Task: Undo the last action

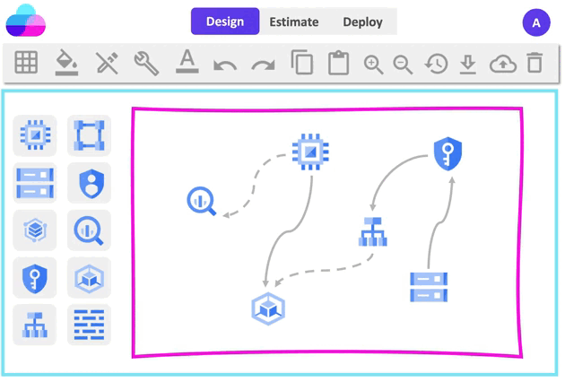Action: point(225,65)
